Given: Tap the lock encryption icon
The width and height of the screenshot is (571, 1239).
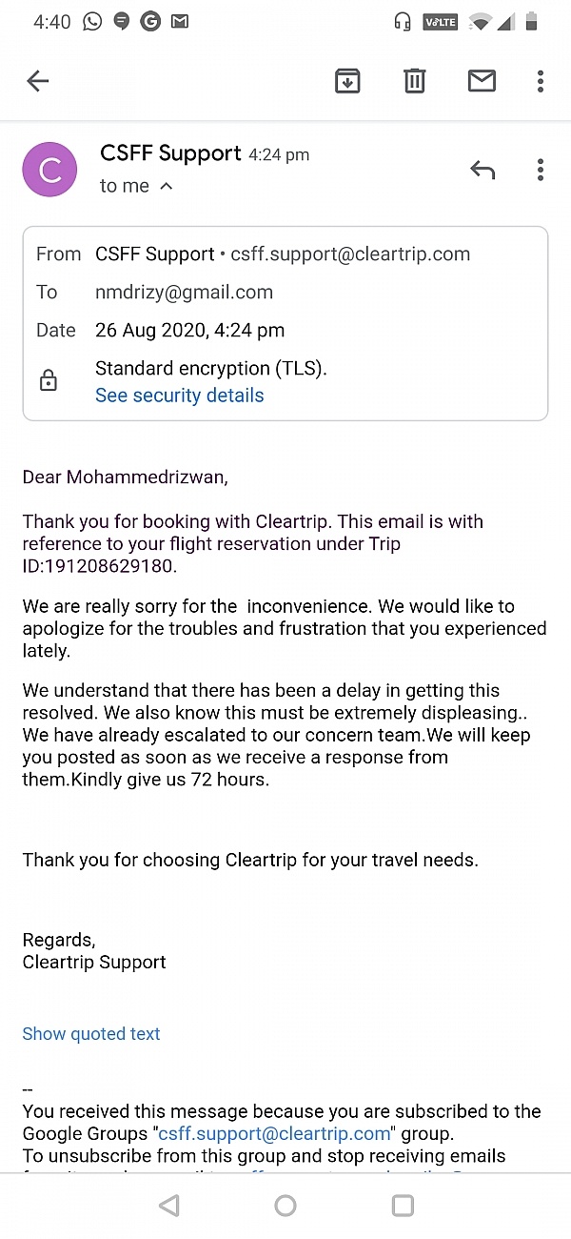Looking at the screenshot, I should (48, 381).
